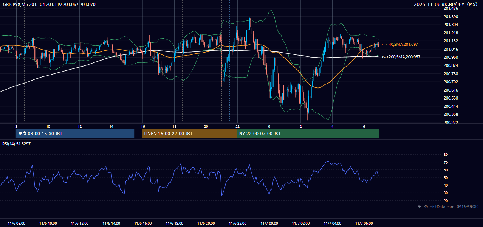Click RSI scale value 20 on right
The height and width of the screenshot is (227, 483).
click(x=446, y=201)
